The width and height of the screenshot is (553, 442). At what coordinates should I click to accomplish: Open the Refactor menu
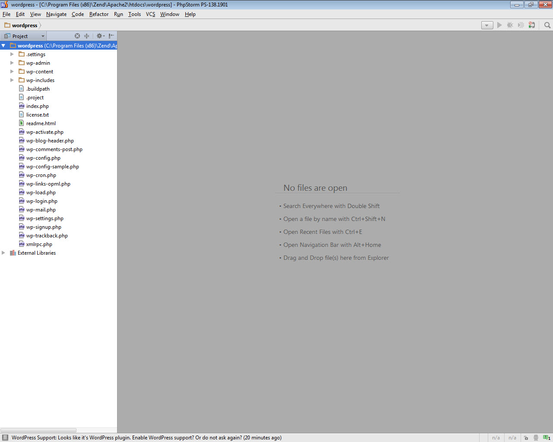pyautogui.click(x=99, y=14)
